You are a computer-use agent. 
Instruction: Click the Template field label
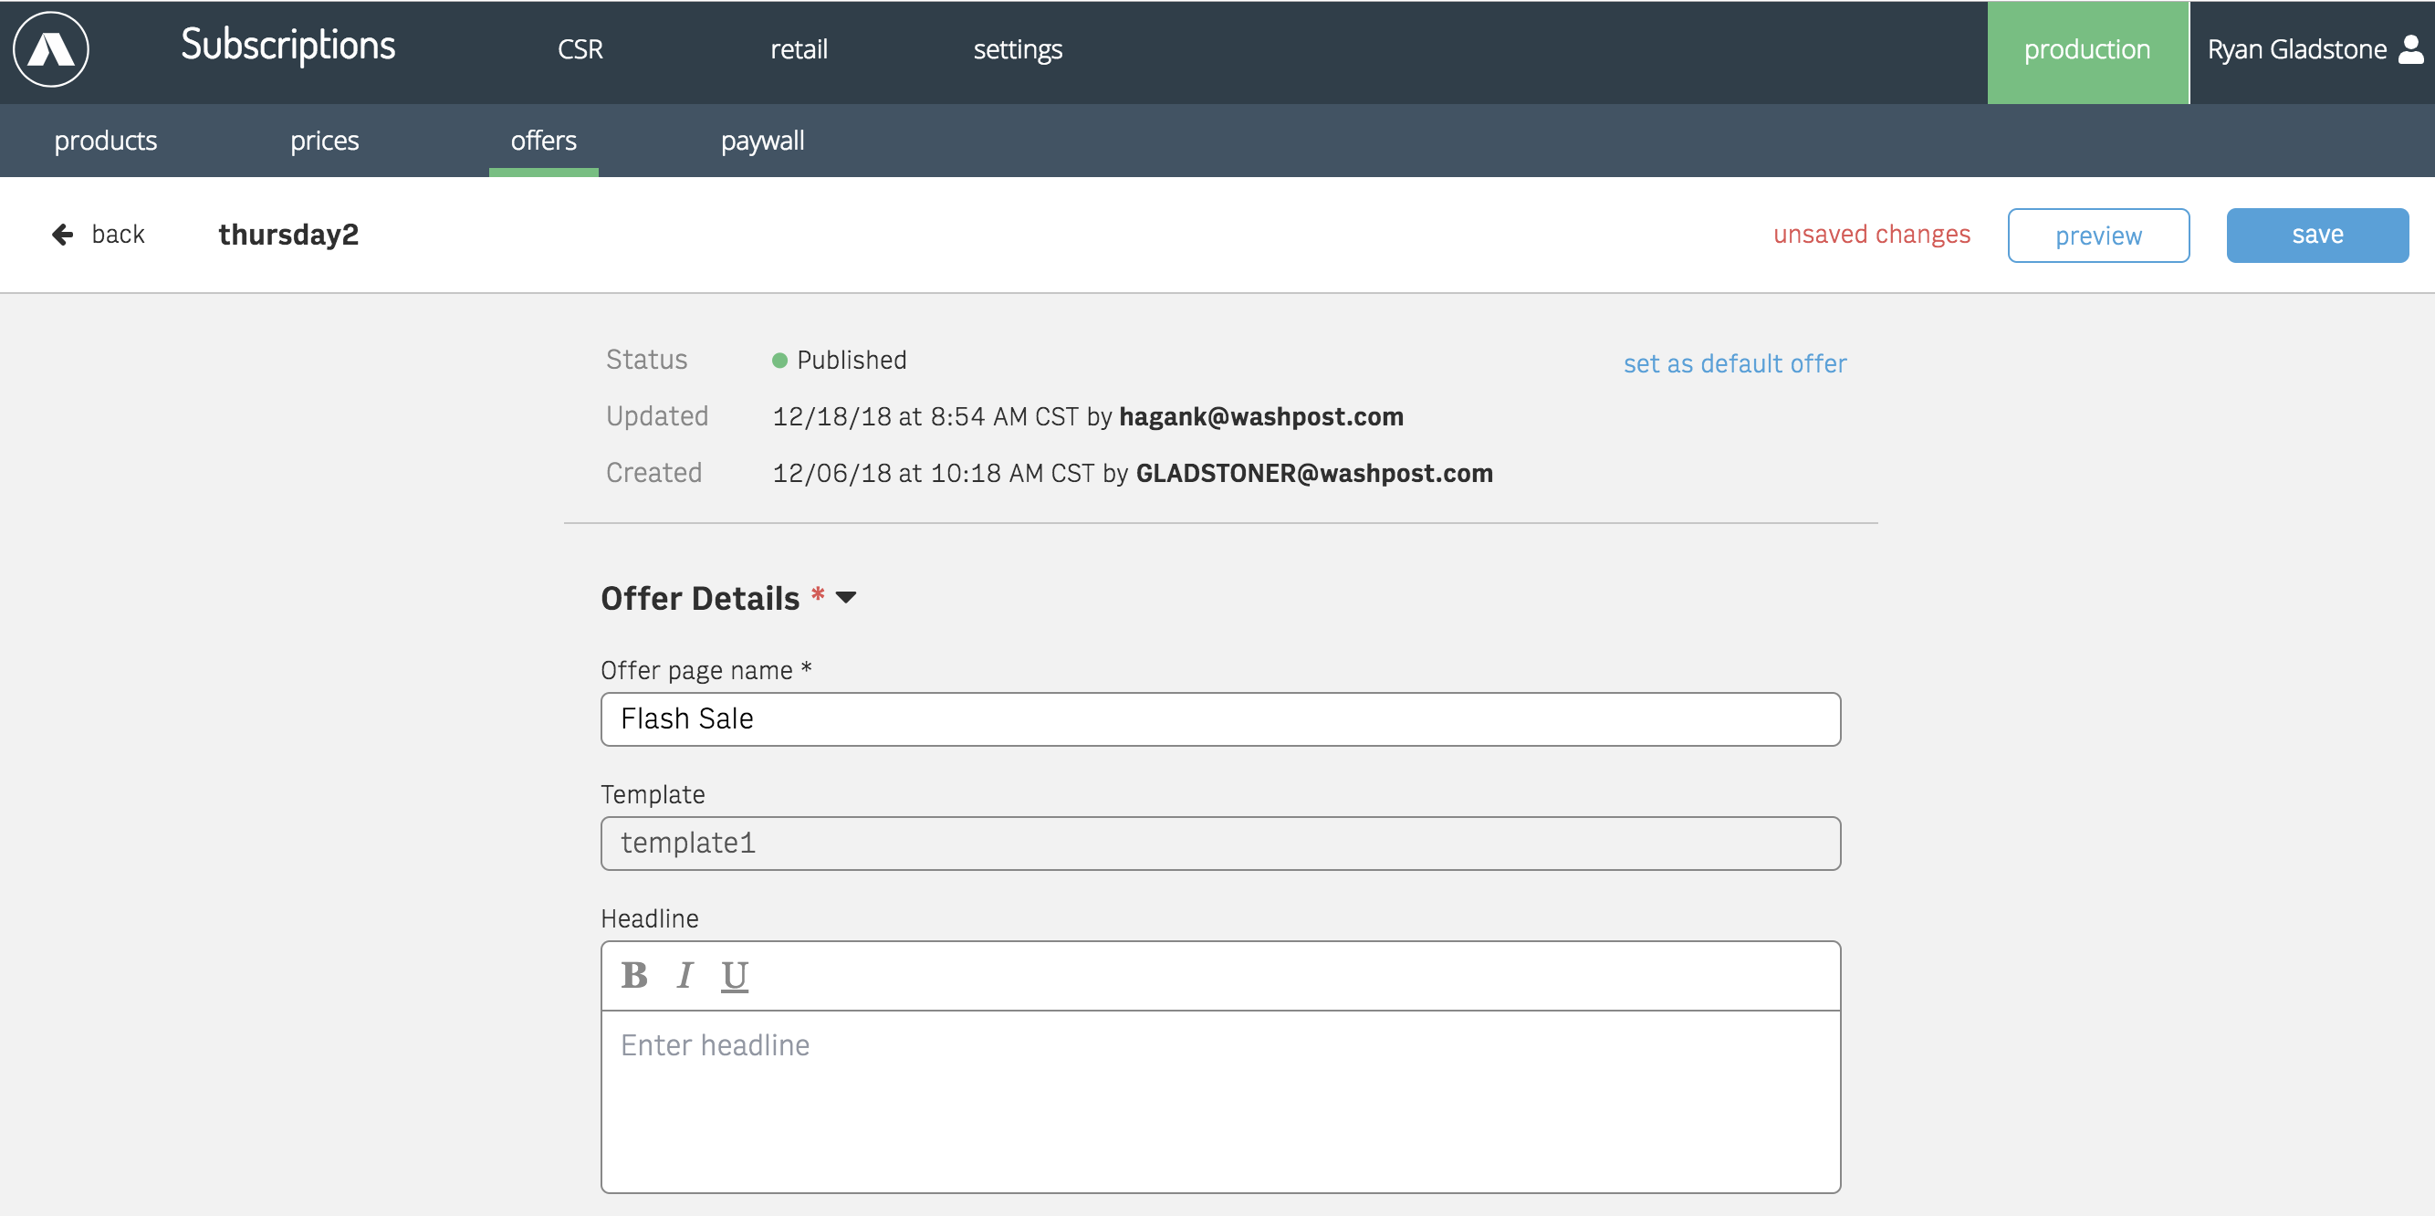[x=653, y=795]
